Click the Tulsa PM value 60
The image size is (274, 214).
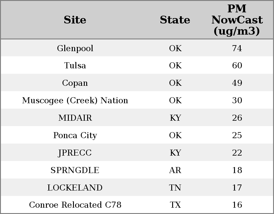[x=237, y=66]
